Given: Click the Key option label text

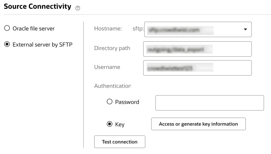Looking at the screenshot, I should (x=120, y=124).
